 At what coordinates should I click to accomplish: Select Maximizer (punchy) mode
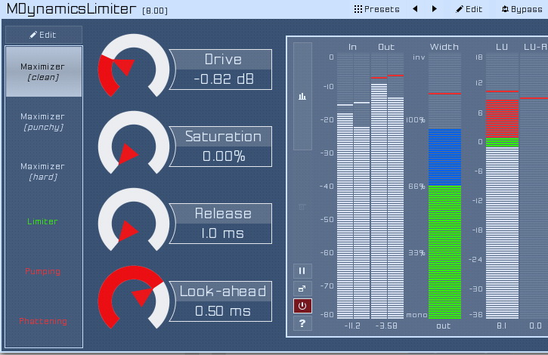click(x=44, y=122)
